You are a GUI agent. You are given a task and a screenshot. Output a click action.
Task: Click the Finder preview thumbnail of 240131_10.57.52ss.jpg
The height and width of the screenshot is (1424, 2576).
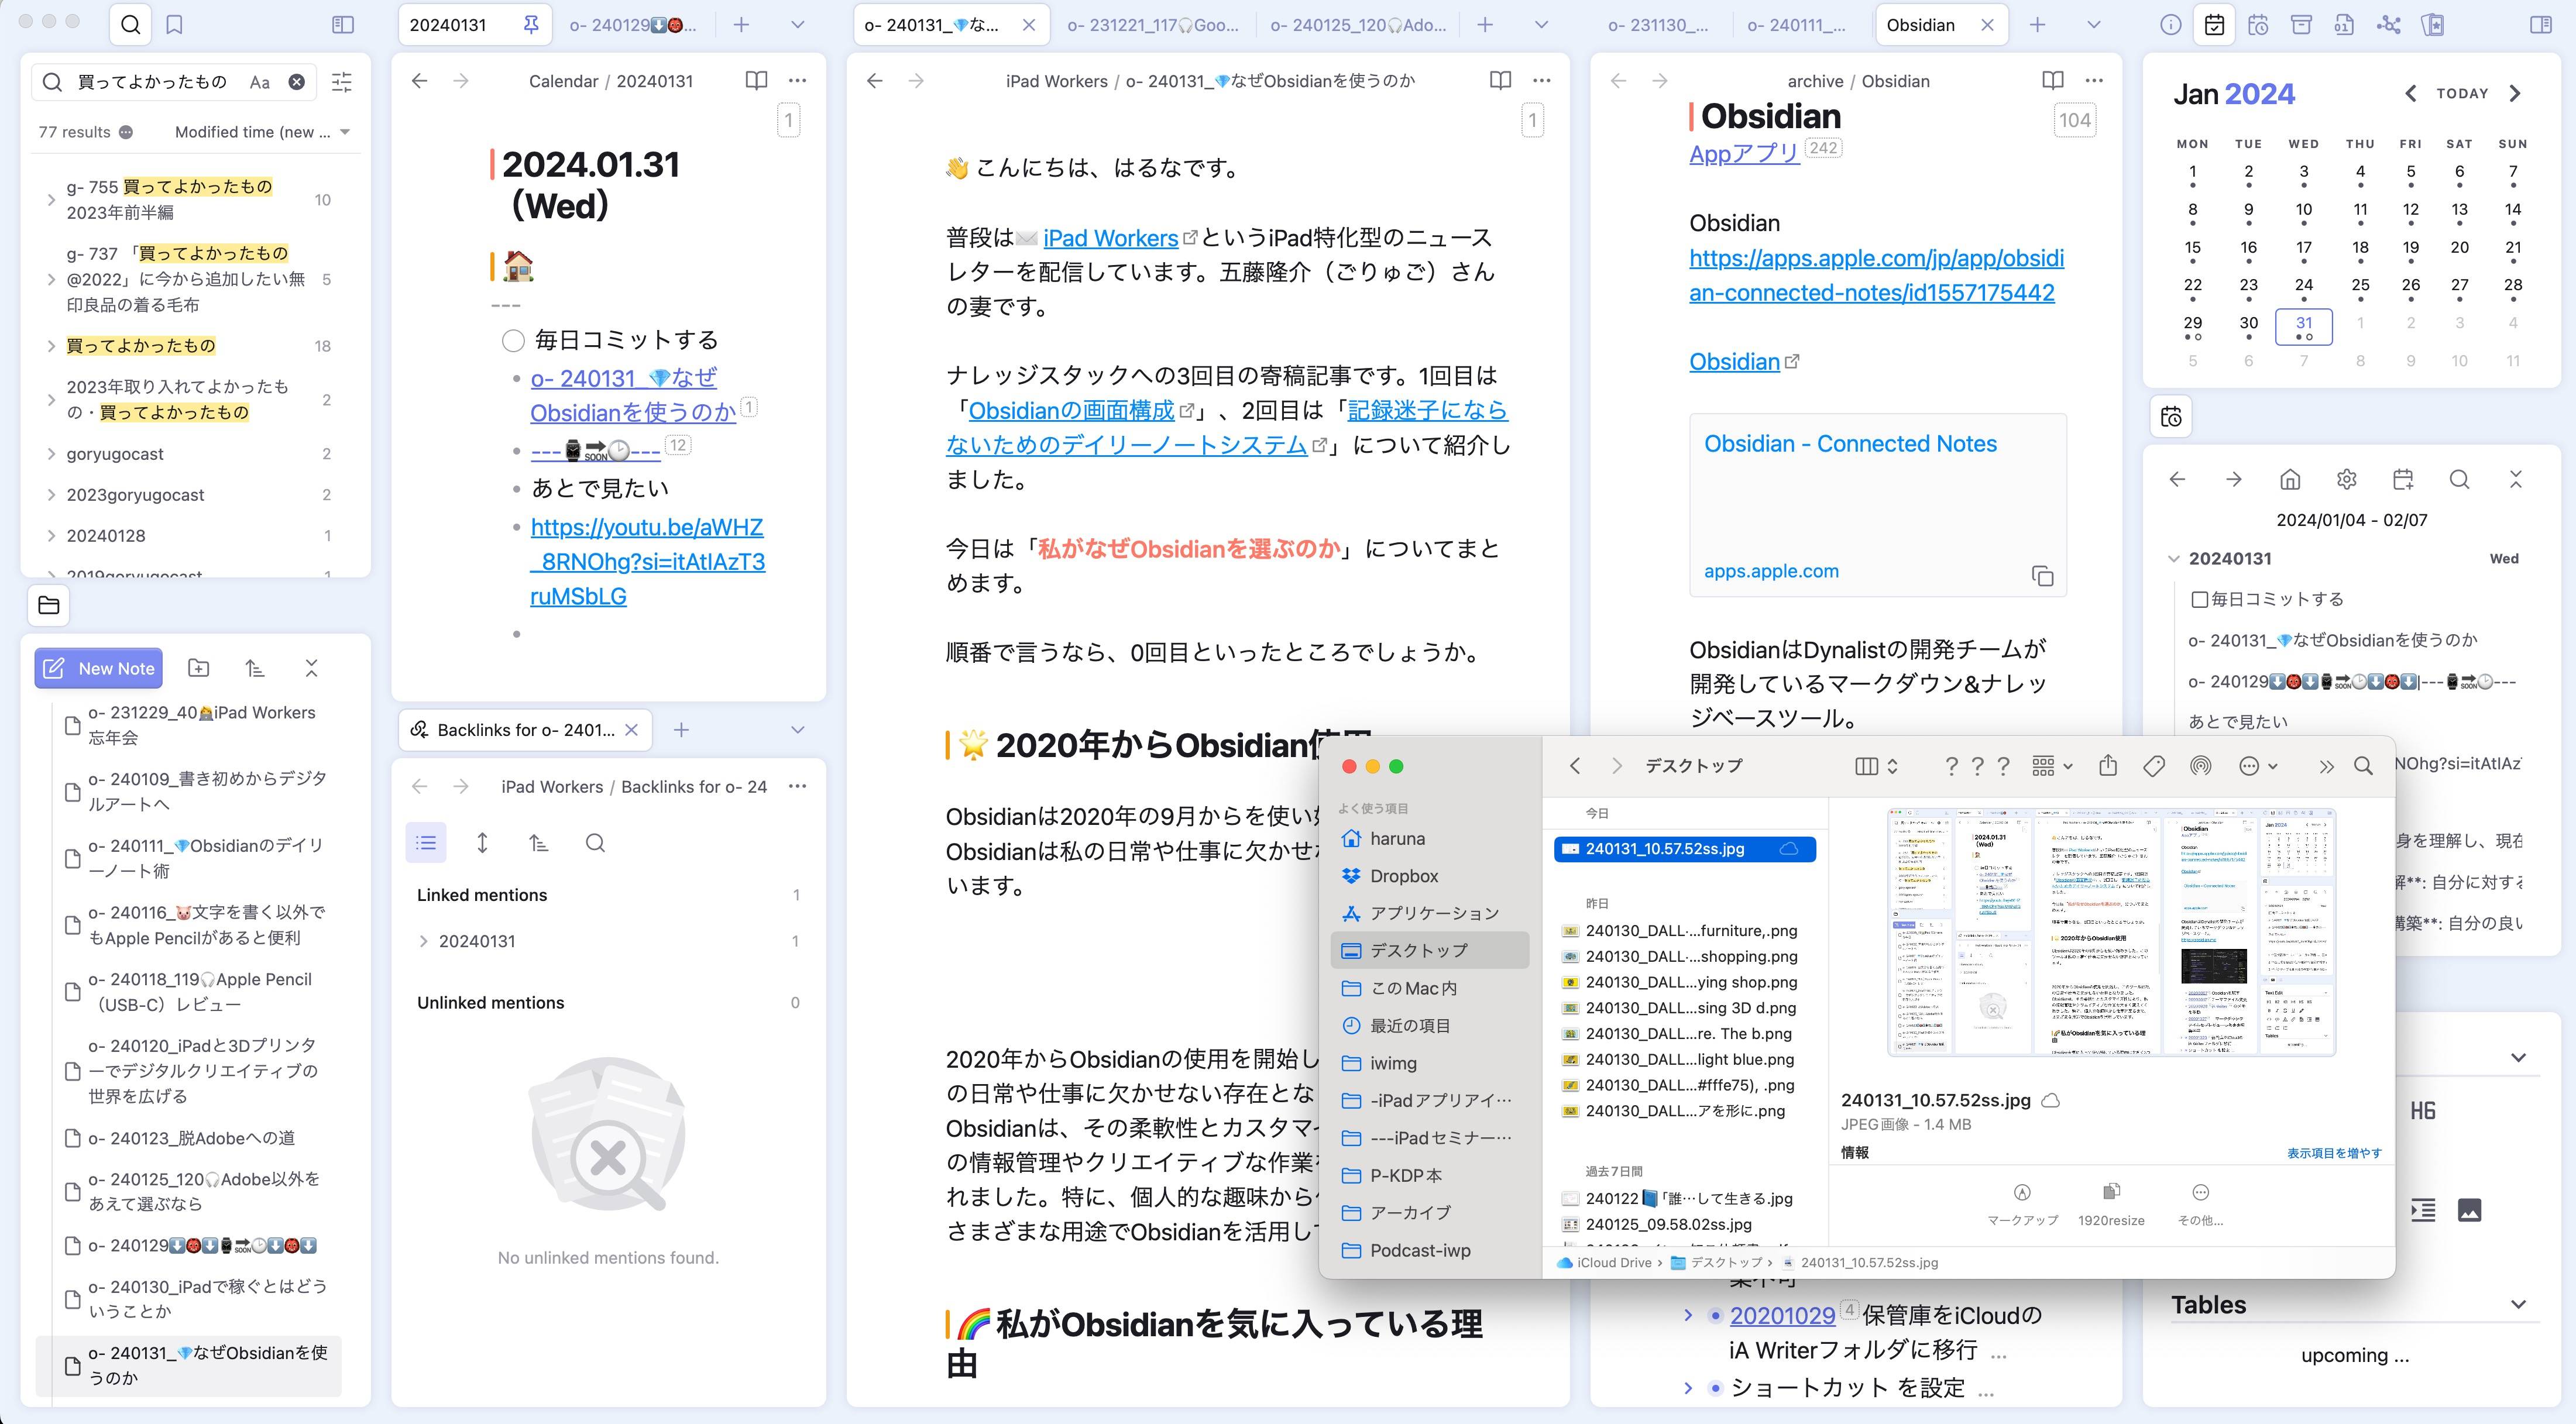2111,932
